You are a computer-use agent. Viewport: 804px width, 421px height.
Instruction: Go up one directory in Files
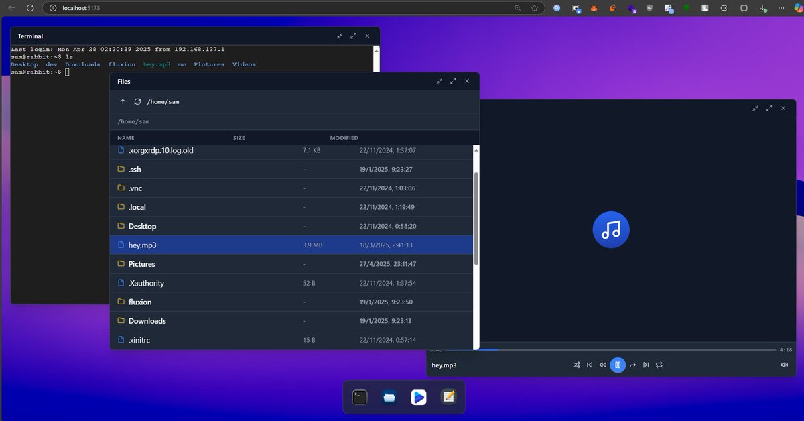pos(123,101)
